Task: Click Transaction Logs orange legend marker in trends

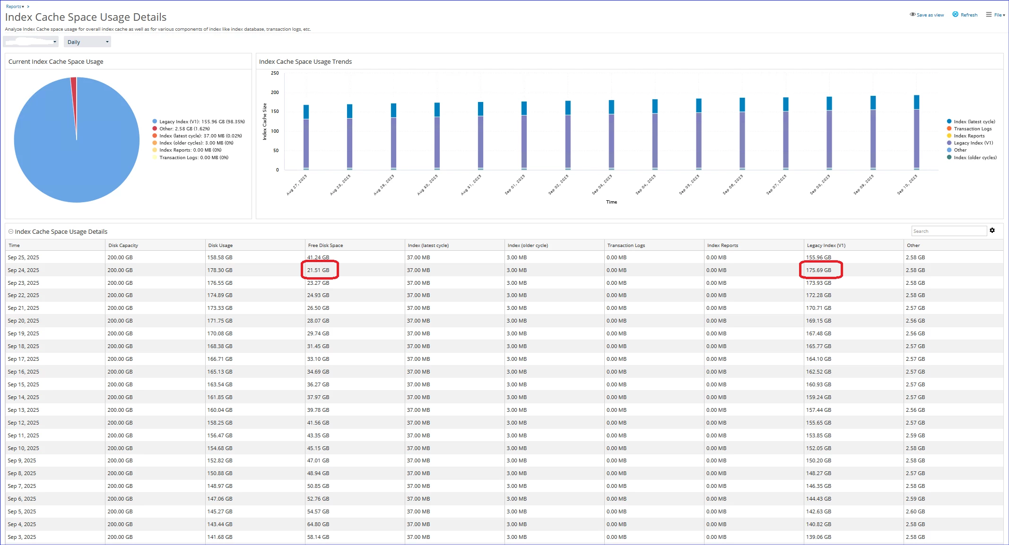Action: [949, 128]
